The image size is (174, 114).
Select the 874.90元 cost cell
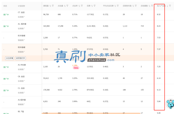pos(90,90)
